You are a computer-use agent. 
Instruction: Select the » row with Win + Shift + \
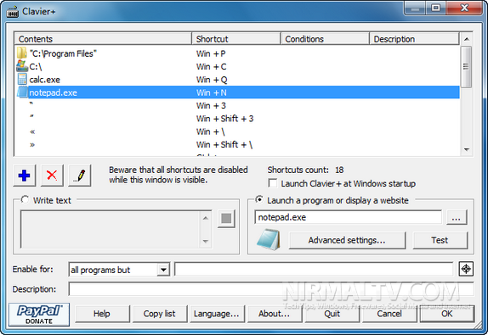point(237,145)
